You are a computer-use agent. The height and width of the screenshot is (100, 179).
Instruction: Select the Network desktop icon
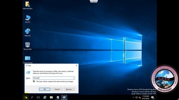27,32
